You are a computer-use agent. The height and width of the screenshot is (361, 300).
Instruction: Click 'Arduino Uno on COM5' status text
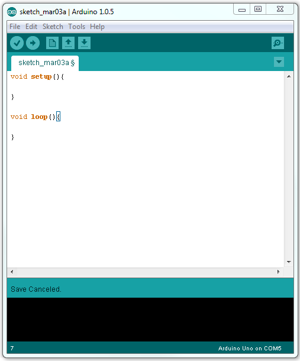point(250,348)
